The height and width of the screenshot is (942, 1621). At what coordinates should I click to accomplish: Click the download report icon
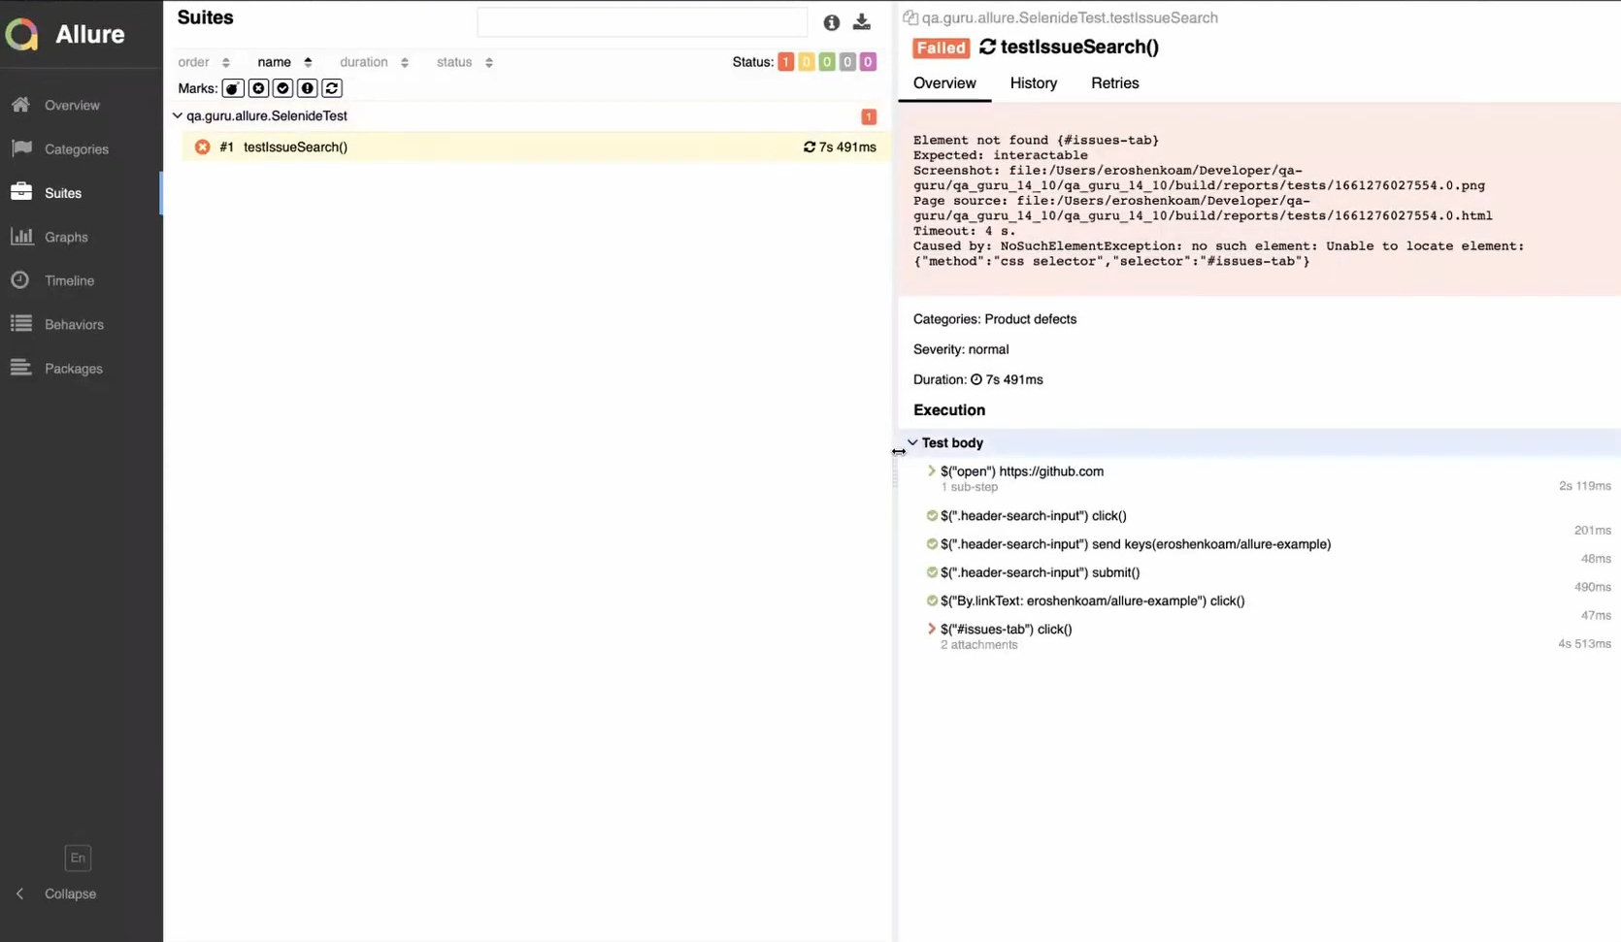861,22
